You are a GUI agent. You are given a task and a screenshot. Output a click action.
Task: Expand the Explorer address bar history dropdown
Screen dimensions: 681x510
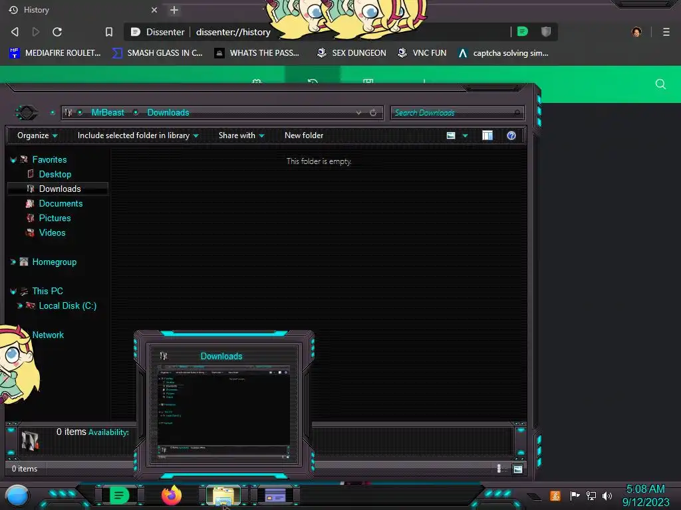pyautogui.click(x=358, y=113)
